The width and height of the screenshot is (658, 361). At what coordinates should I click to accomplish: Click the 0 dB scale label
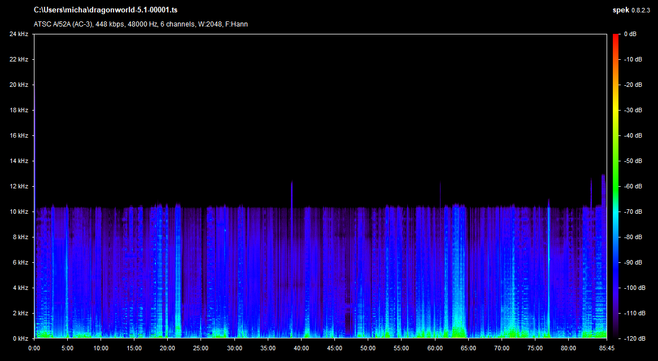coord(630,34)
